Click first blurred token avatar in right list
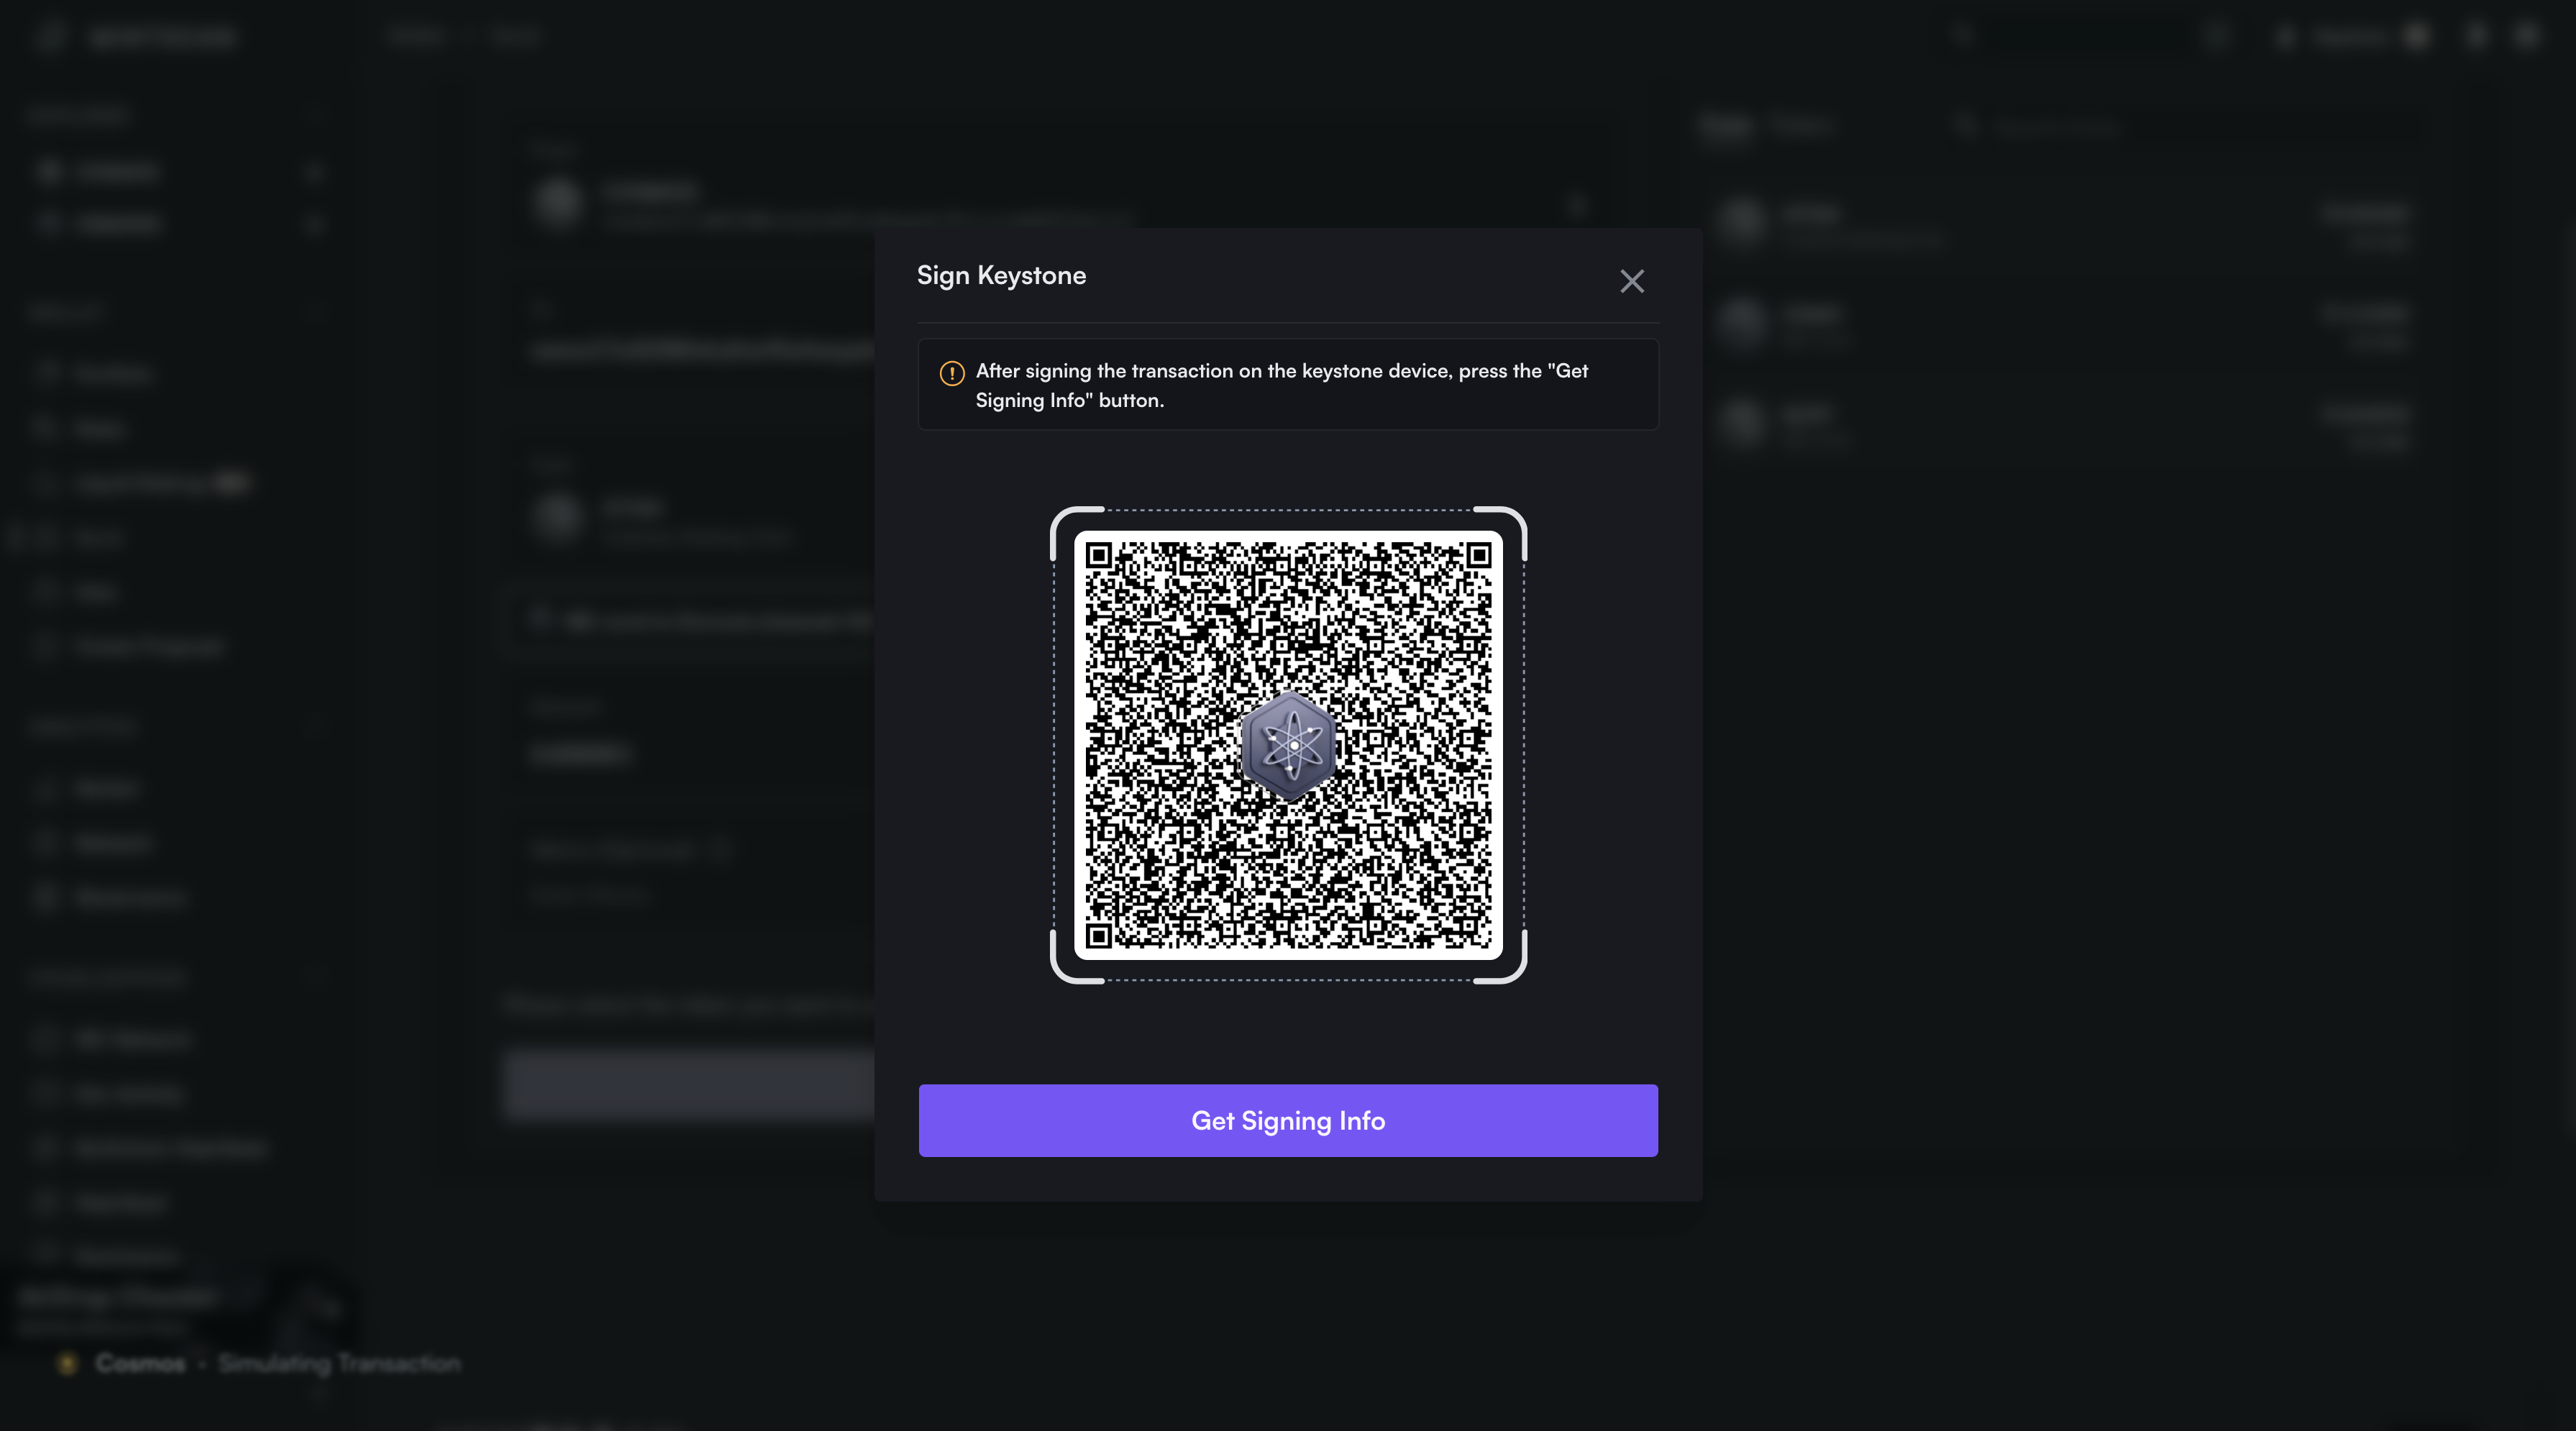Viewport: 2576px width, 1431px height. pyautogui.click(x=1743, y=221)
